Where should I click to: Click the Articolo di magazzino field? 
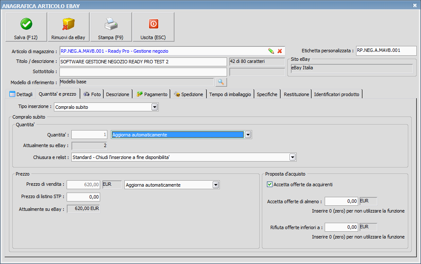[172, 51]
